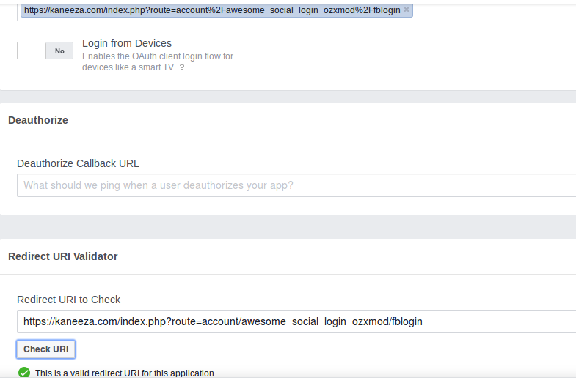This screenshot has height=383, width=576.
Task: Click the blank side of the Login from Devices switch
Action: click(x=32, y=51)
